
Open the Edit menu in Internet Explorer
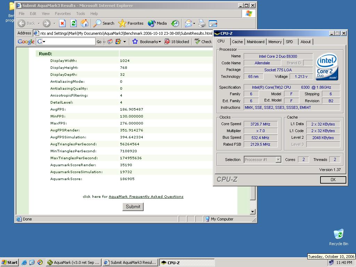[33, 14]
